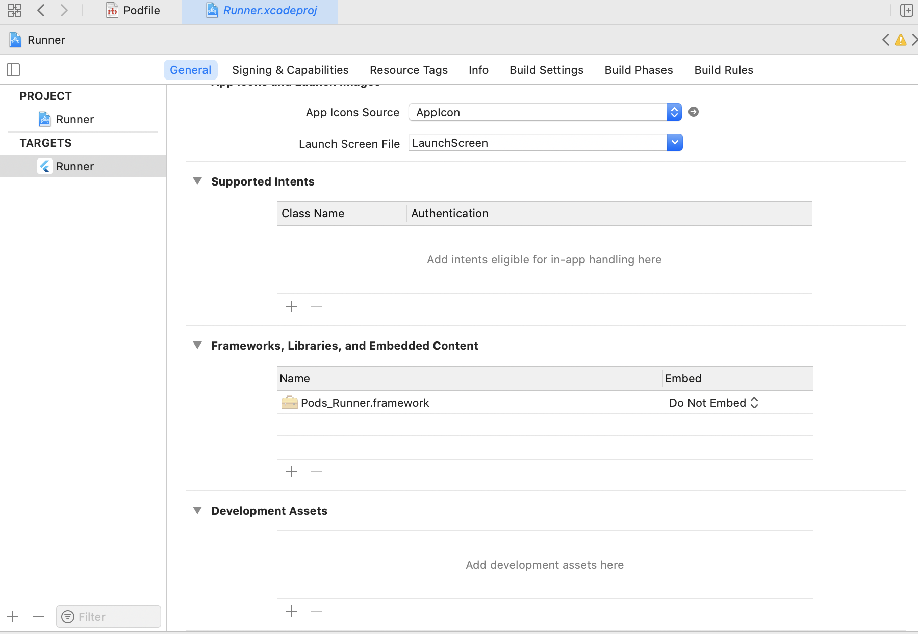The image size is (918, 634).
Task: Open the related items grid icon
Action: click(x=14, y=10)
